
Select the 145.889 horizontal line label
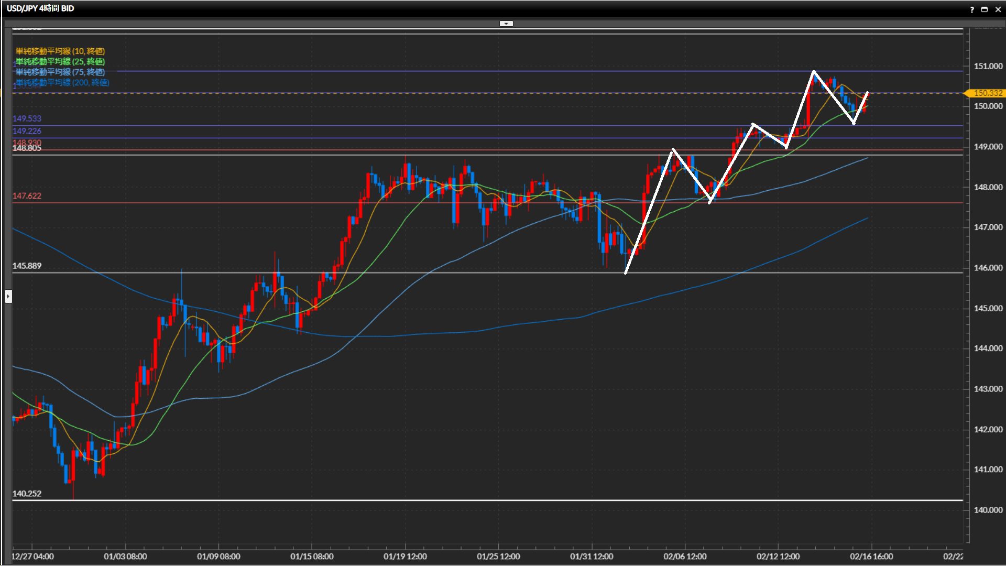(x=27, y=266)
